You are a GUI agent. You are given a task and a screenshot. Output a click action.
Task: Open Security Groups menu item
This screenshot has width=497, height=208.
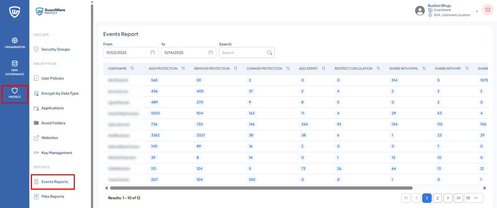click(x=55, y=49)
